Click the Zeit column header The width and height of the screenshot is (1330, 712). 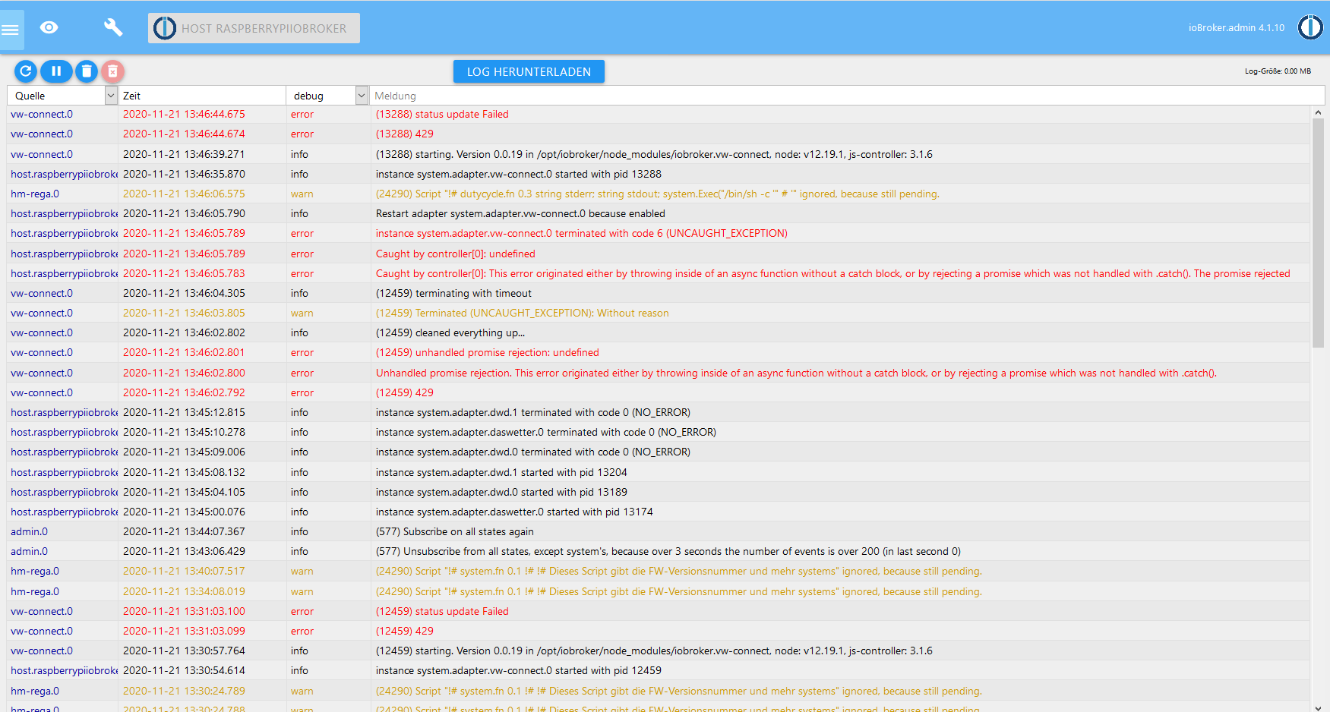pyautogui.click(x=131, y=96)
